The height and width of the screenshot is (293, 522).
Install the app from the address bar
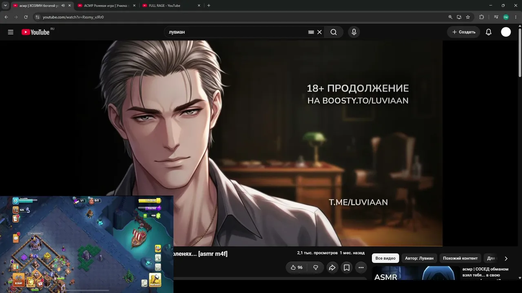(459, 17)
